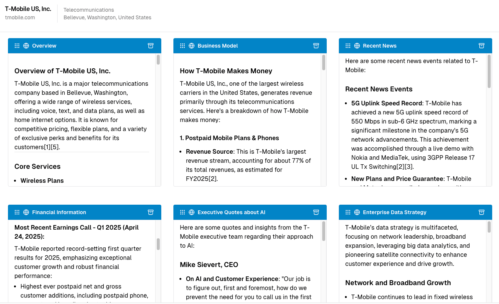Click the Financial Information card title
Screen dimensions: 499x304
coord(59,212)
